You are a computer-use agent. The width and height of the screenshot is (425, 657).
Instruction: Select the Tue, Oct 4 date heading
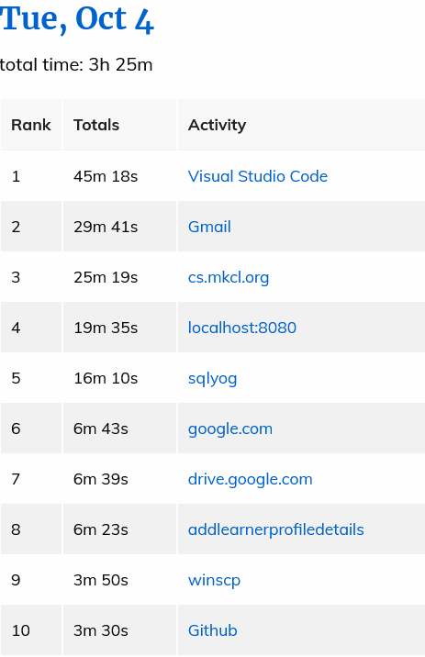pos(77,19)
